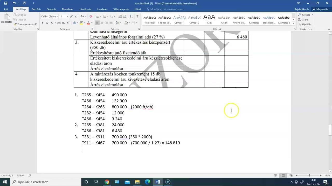Justify the paragraph text
The height and width of the screenshot is (186, 332).
(x=111, y=23)
